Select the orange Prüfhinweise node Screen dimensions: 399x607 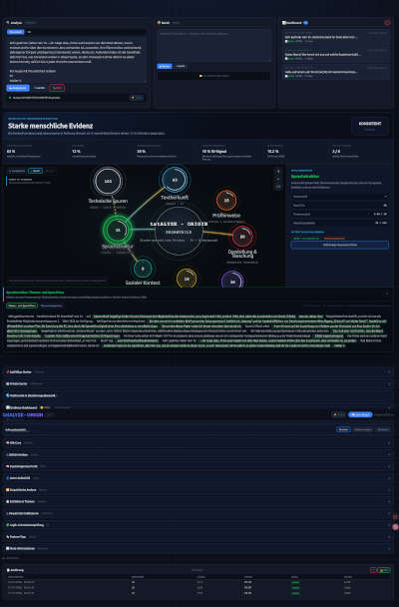click(226, 200)
